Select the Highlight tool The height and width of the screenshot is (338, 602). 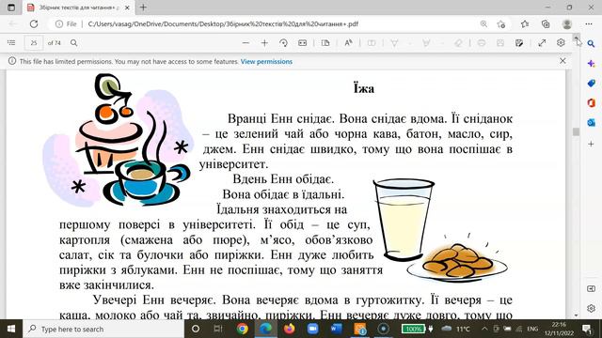[x=426, y=43]
